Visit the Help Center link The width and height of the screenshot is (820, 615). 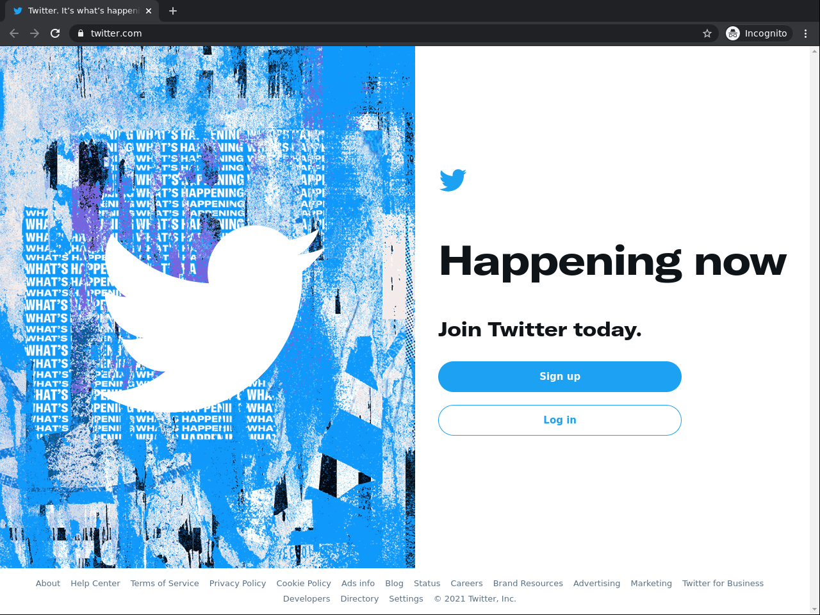pos(95,584)
